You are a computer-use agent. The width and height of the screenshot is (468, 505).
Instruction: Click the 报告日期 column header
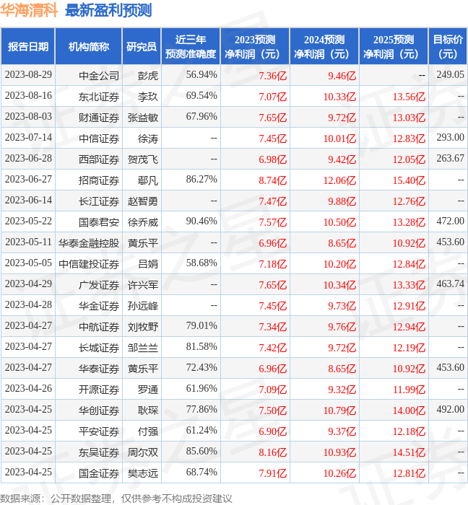(x=28, y=47)
